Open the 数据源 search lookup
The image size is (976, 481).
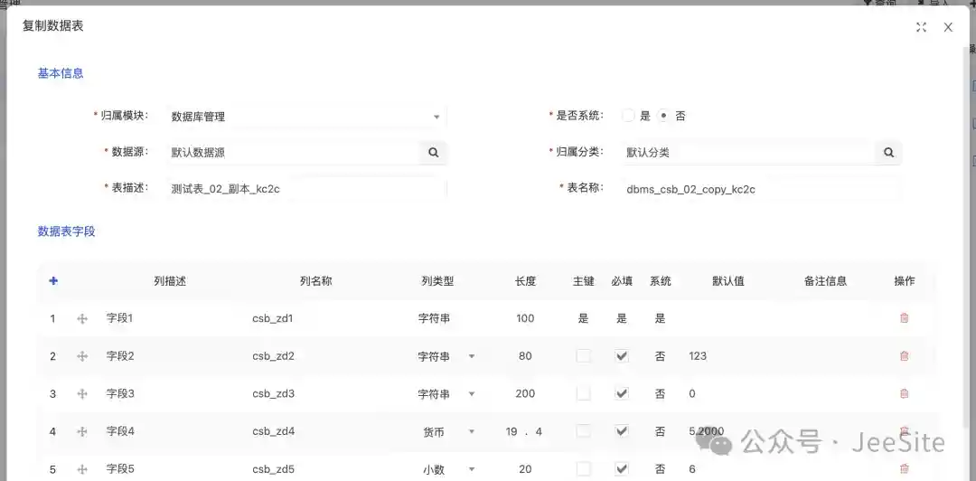(433, 152)
